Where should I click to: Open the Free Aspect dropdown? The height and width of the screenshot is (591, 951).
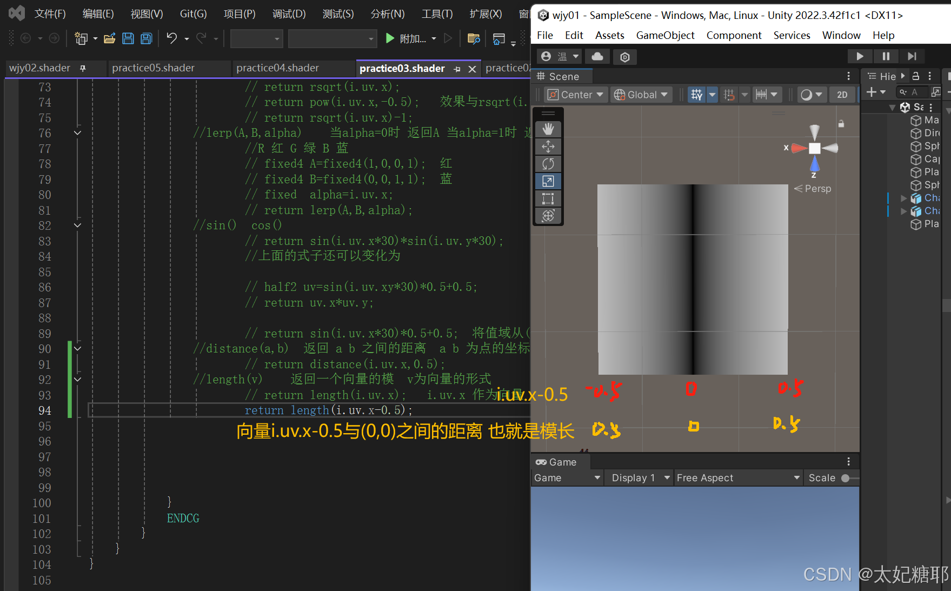tap(738, 477)
